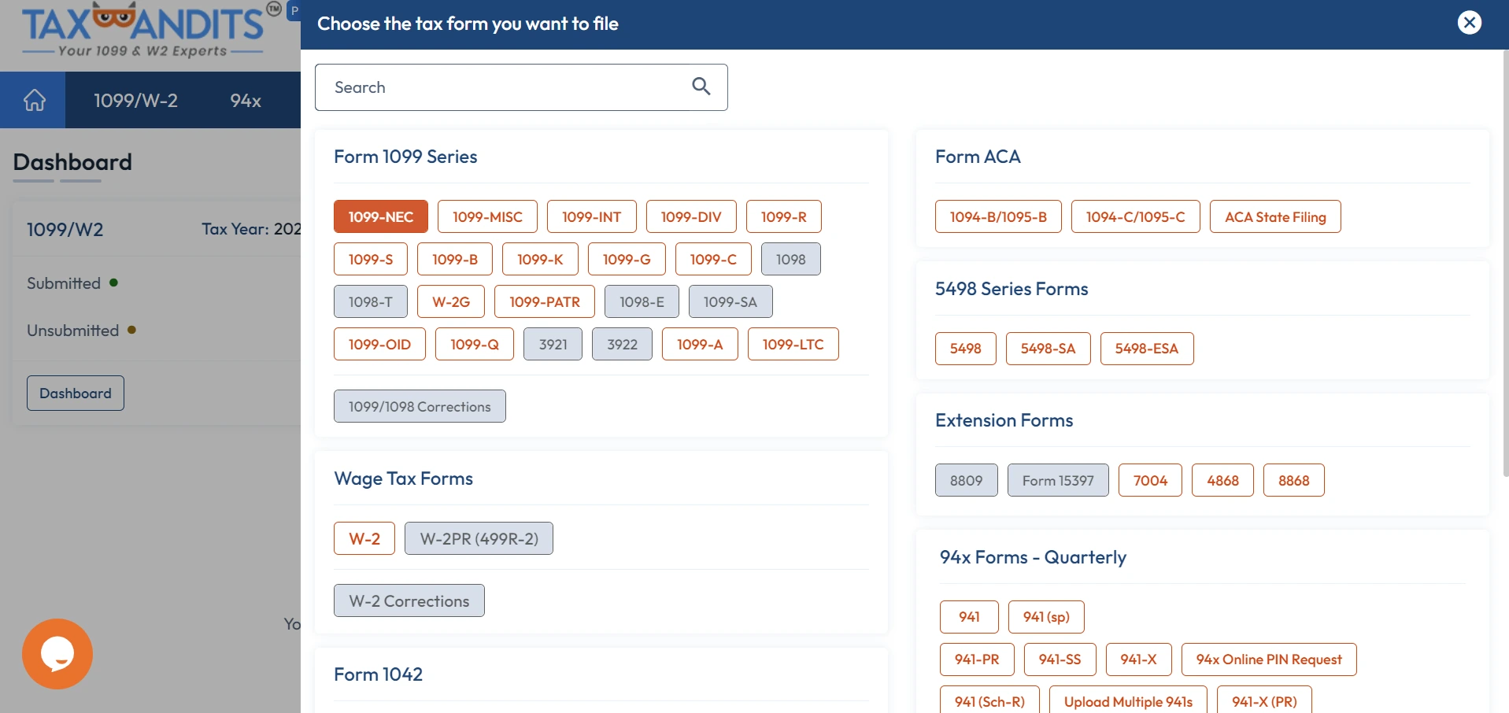
Task: Select the 941-X quarterly form
Action: (1137, 659)
